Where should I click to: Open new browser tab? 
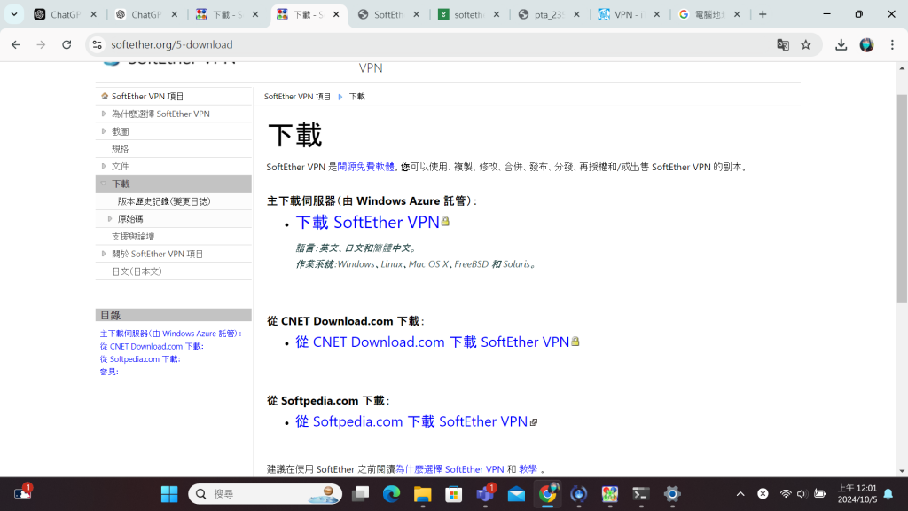tap(763, 14)
